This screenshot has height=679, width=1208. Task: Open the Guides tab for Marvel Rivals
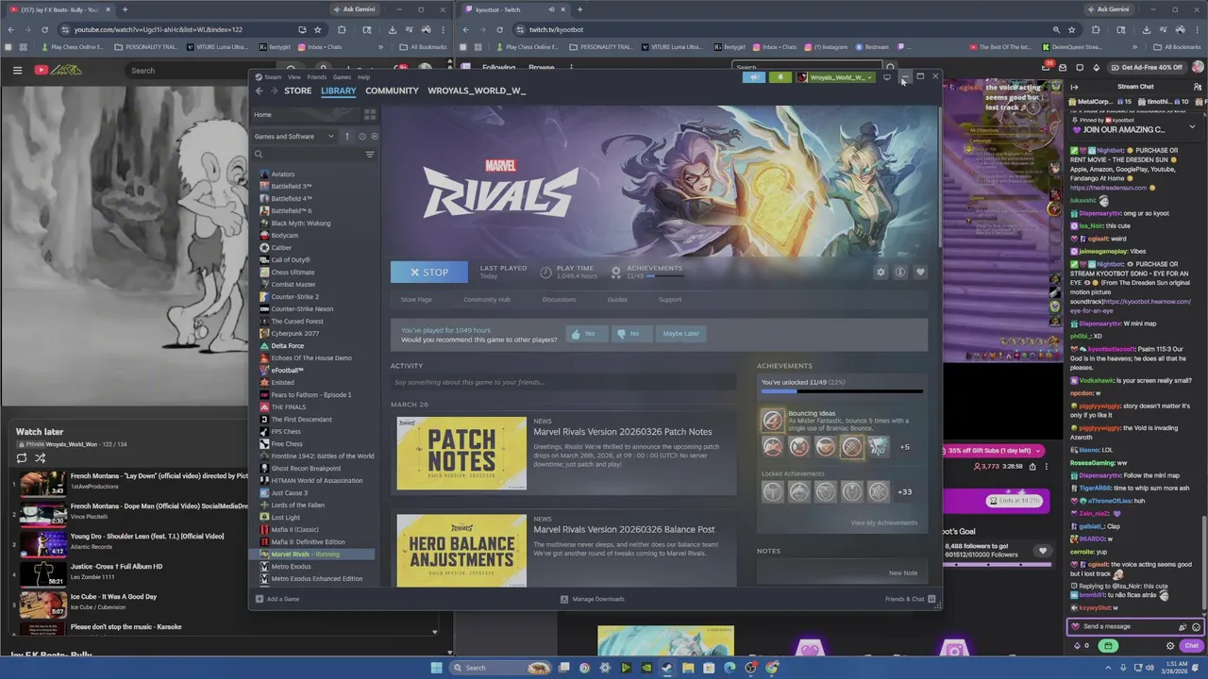click(617, 299)
